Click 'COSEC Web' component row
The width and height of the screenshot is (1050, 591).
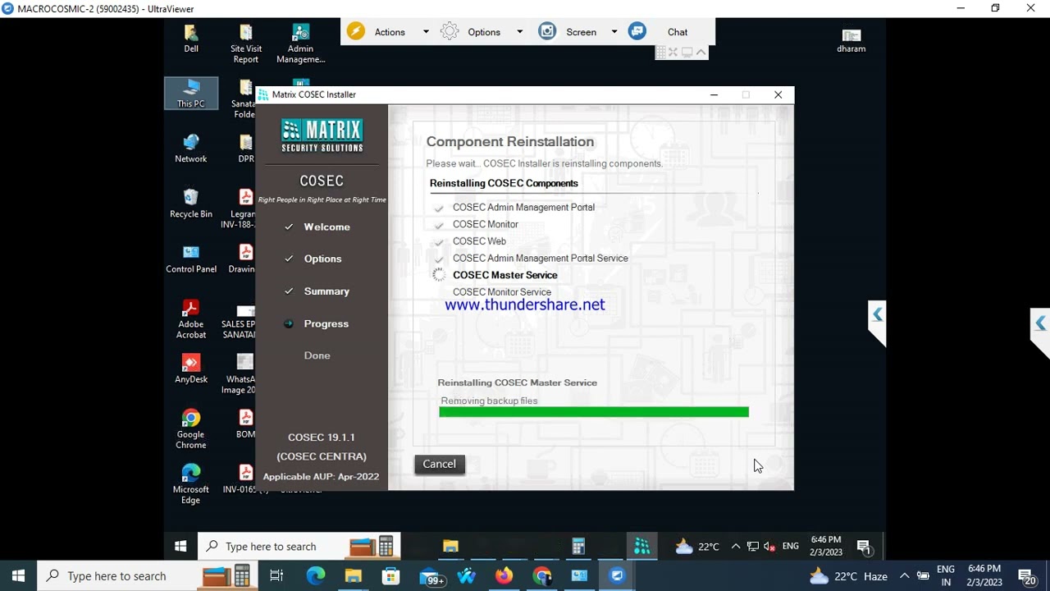(479, 241)
